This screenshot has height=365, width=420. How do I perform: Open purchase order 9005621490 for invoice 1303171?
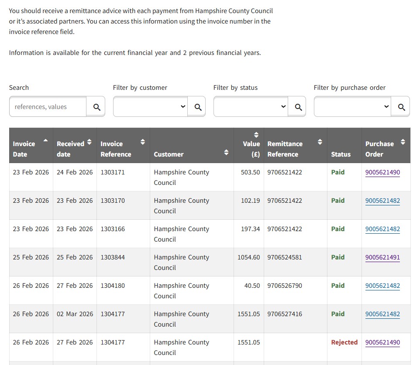382,172
